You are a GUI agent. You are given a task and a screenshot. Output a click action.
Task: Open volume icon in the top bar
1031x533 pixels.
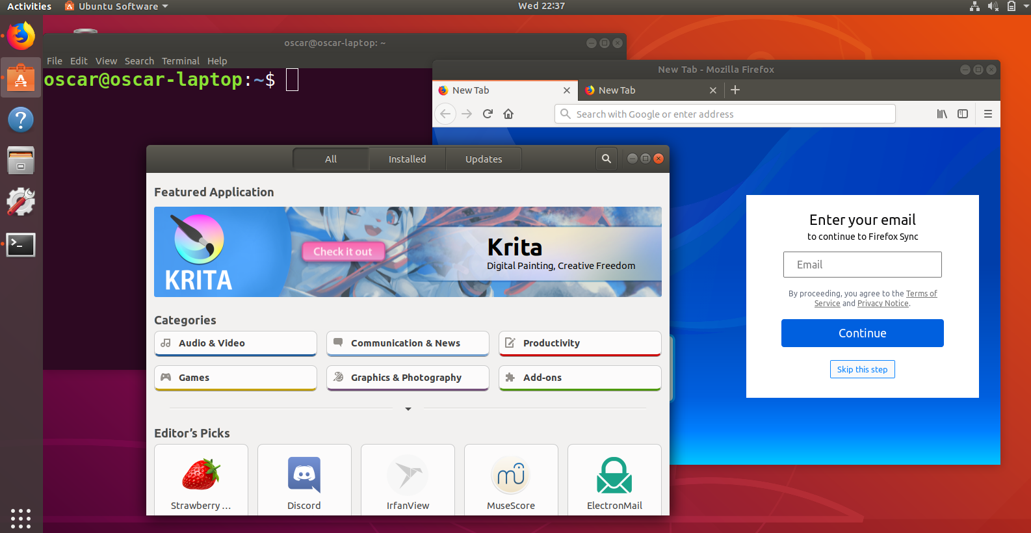click(993, 6)
